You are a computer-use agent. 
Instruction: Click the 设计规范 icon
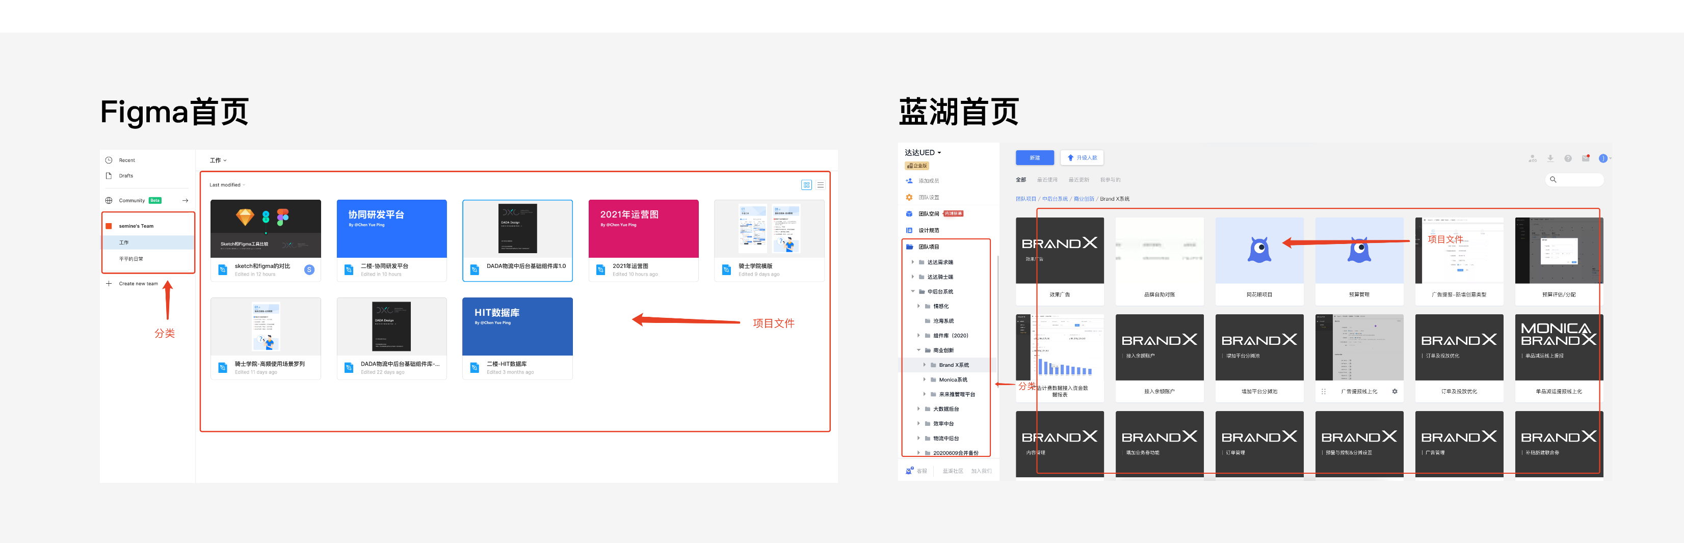tap(909, 230)
